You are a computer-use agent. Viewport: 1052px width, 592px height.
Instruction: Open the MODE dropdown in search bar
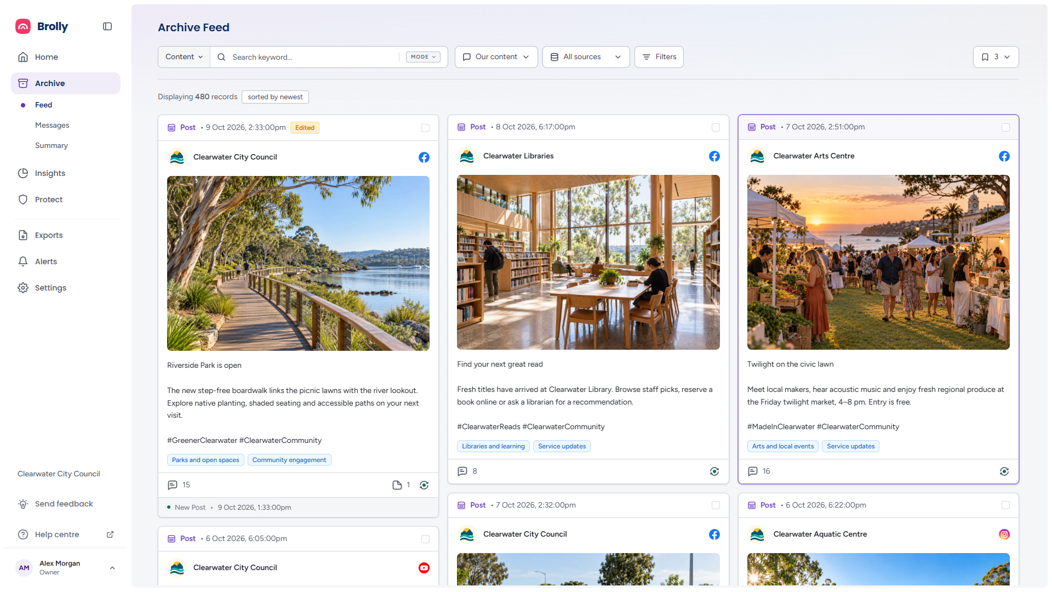(423, 57)
